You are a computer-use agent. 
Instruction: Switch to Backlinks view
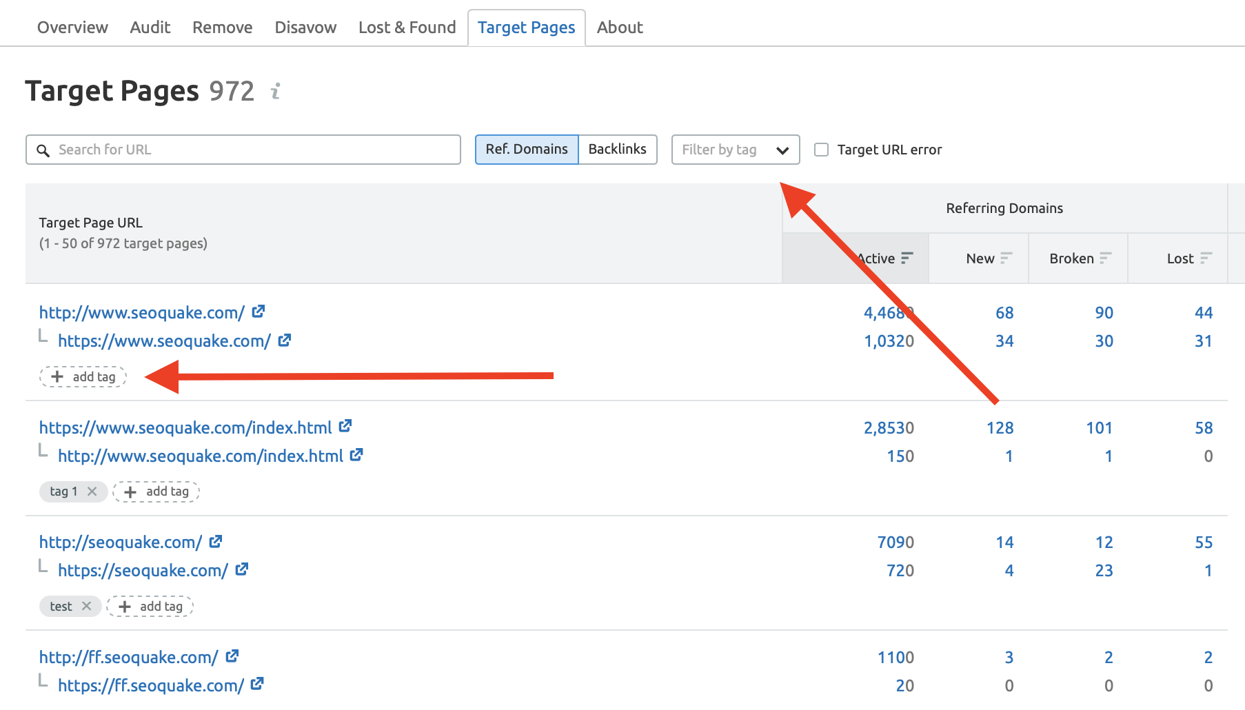coord(618,150)
